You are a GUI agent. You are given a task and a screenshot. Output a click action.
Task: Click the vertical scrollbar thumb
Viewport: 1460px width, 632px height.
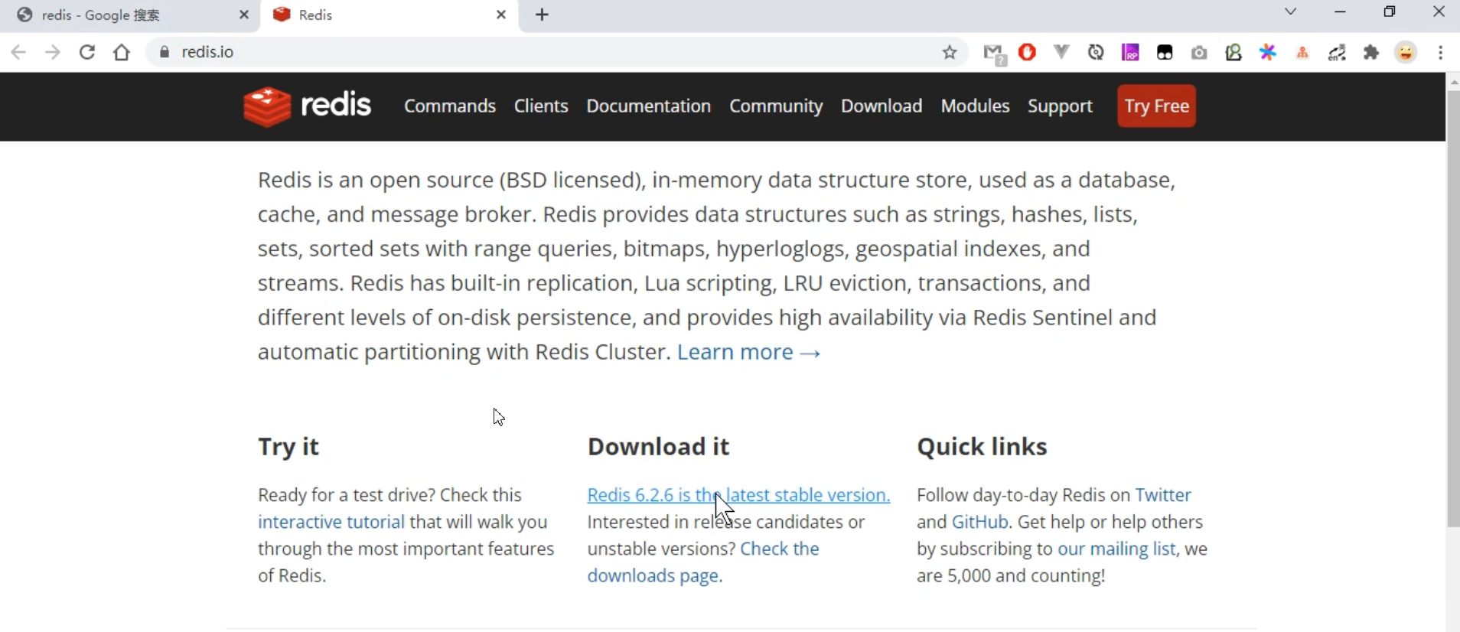1453,309
